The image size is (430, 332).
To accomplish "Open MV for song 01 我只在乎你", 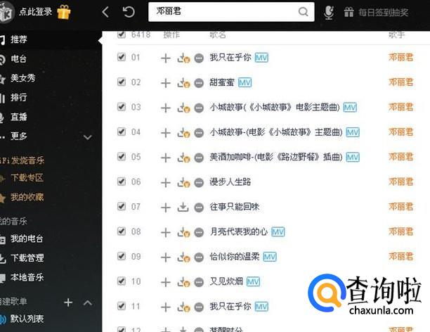I will point(261,58).
